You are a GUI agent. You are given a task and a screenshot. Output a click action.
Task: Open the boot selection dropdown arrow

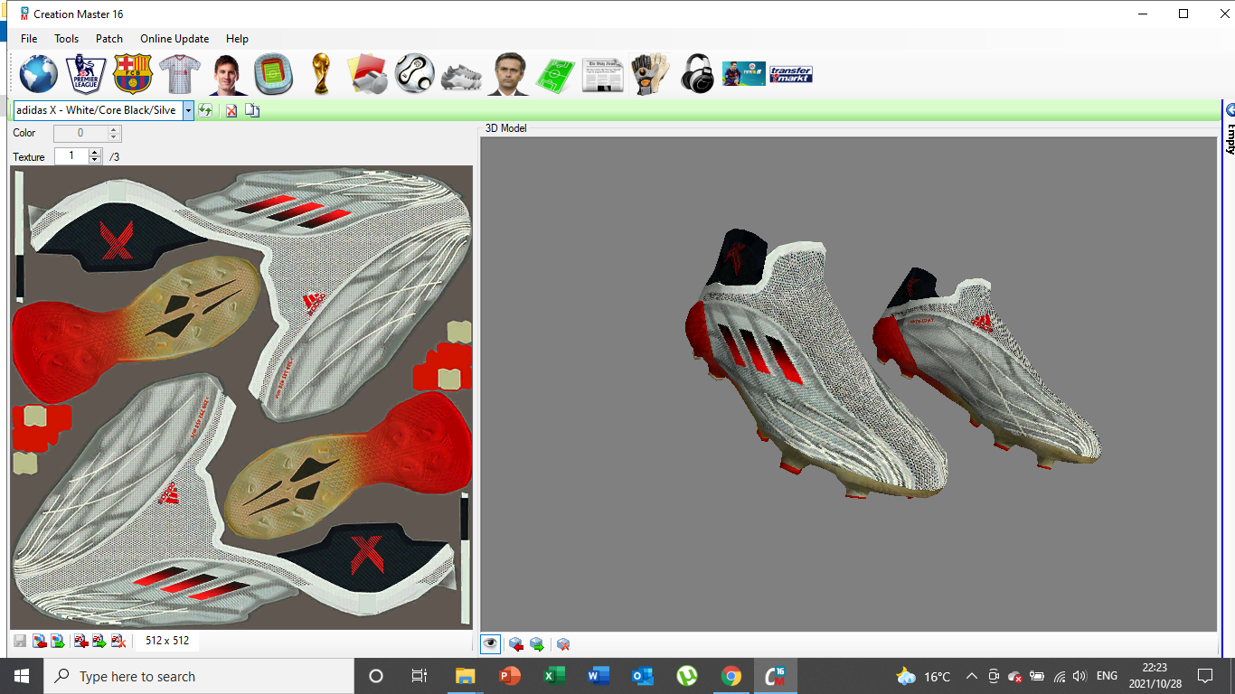click(188, 110)
